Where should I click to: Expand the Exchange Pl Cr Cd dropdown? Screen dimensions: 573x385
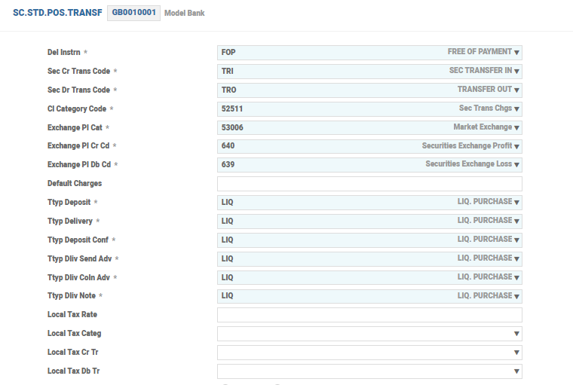point(517,146)
